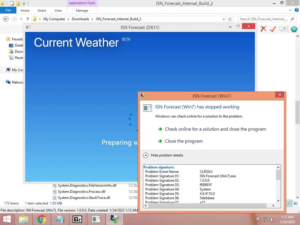This screenshot has width=300, height=225.
Task: Click signature value 5de6daea
Action: 207,198
